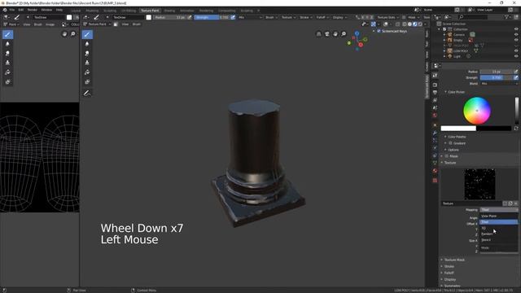
Task: Choose Random mapping option
Action: pos(498,234)
